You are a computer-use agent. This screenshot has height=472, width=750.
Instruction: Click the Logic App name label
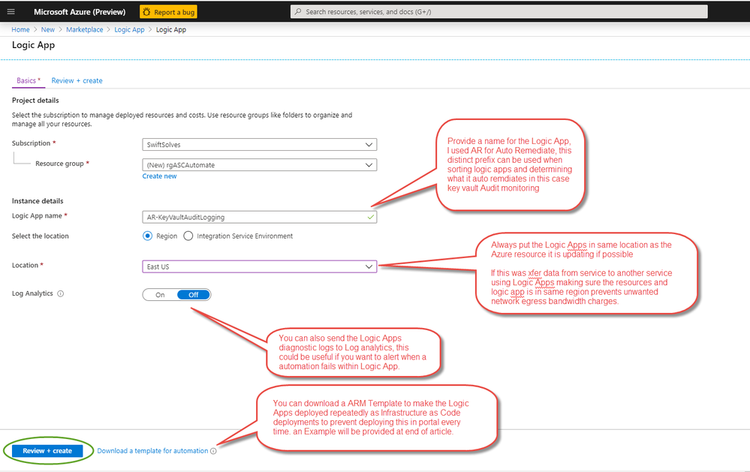[x=37, y=215]
